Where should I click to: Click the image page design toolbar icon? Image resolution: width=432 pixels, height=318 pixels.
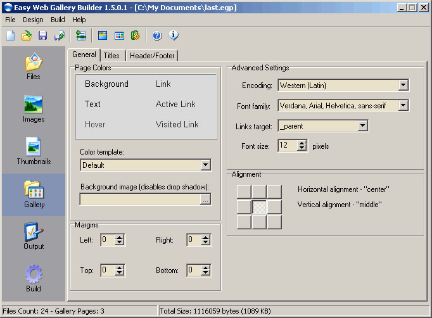[x=103, y=35]
